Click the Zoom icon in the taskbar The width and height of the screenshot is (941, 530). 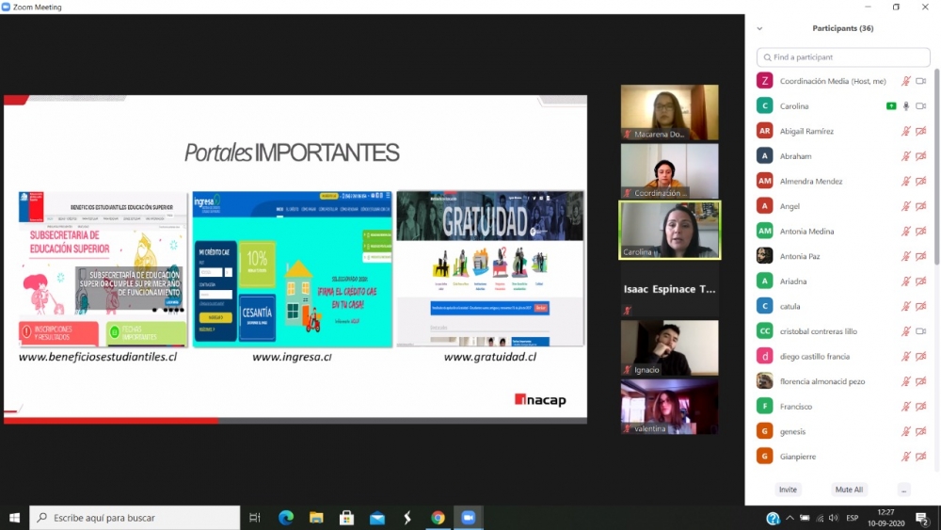[468, 518]
